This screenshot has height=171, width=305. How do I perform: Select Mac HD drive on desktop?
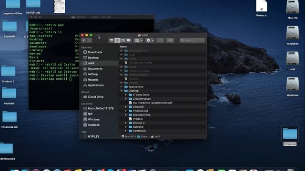[293, 9]
